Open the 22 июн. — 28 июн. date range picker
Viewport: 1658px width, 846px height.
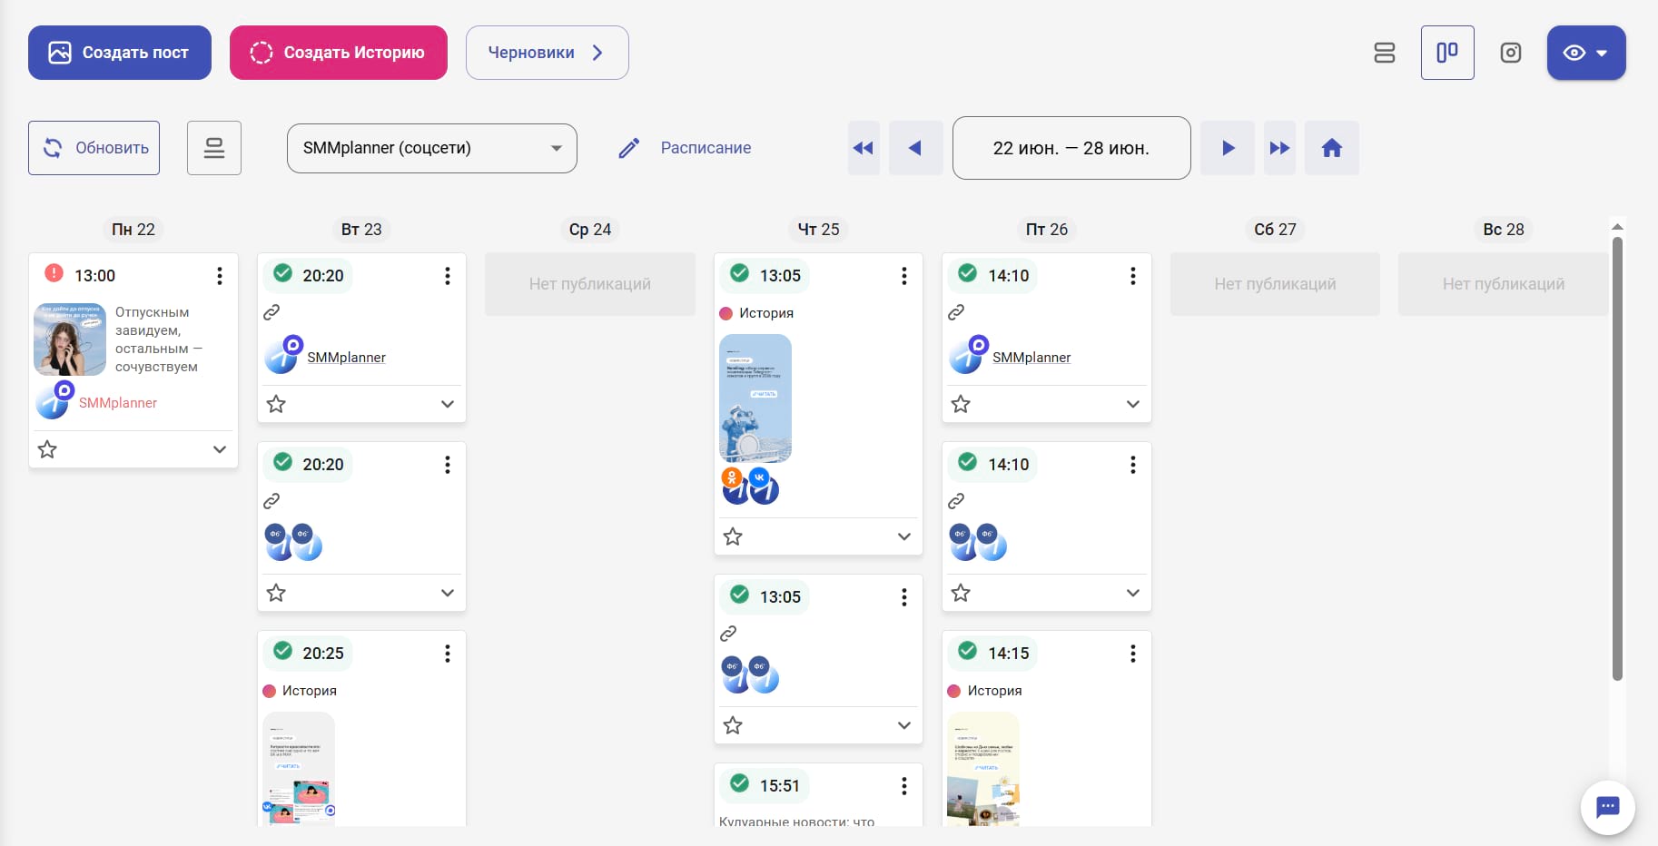click(1071, 148)
